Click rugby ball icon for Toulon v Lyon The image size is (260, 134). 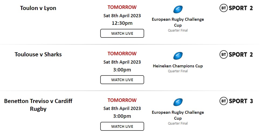coord(178,9)
